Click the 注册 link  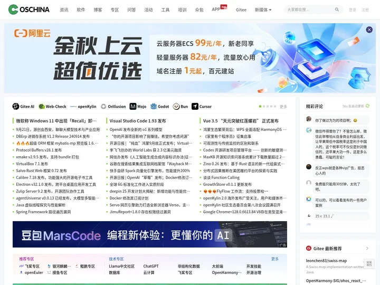(x=365, y=10)
